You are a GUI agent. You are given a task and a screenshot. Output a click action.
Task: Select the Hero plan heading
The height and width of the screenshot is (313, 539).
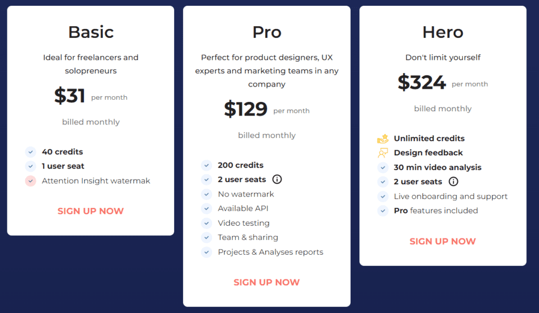coord(443,32)
